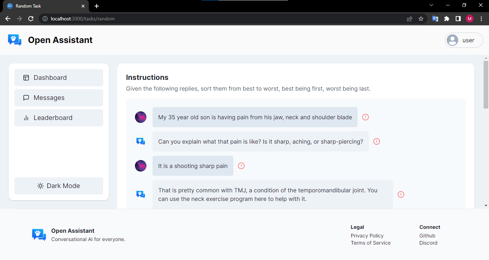489x260 pixels.
Task: Click the Open Assistant logo icon
Action: tap(14, 40)
